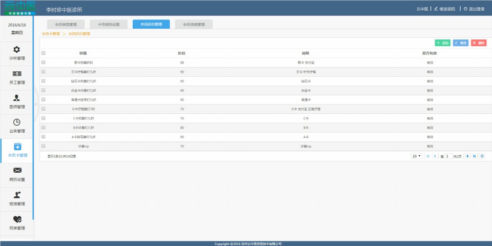492x246 pixels.
Task: Click the red 删除 button
Action: click(x=479, y=43)
